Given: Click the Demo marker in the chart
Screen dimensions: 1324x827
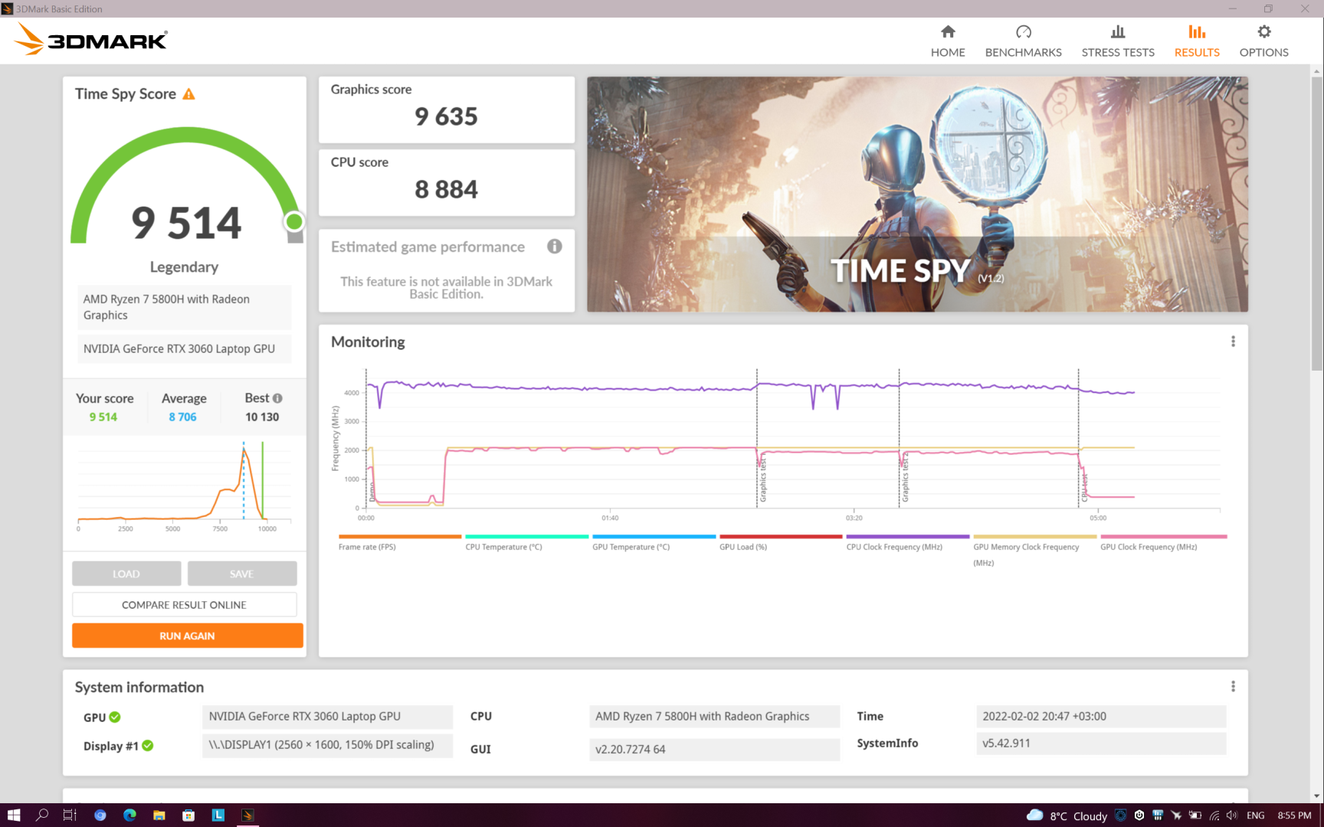Looking at the screenshot, I should point(372,491).
